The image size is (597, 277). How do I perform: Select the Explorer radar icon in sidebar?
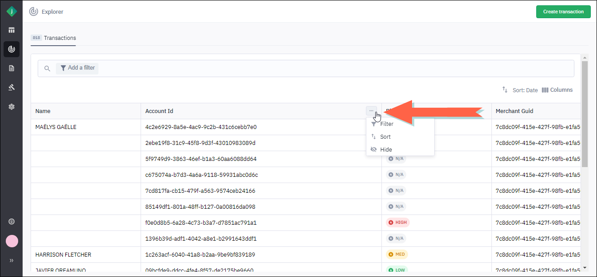pos(12,49)
